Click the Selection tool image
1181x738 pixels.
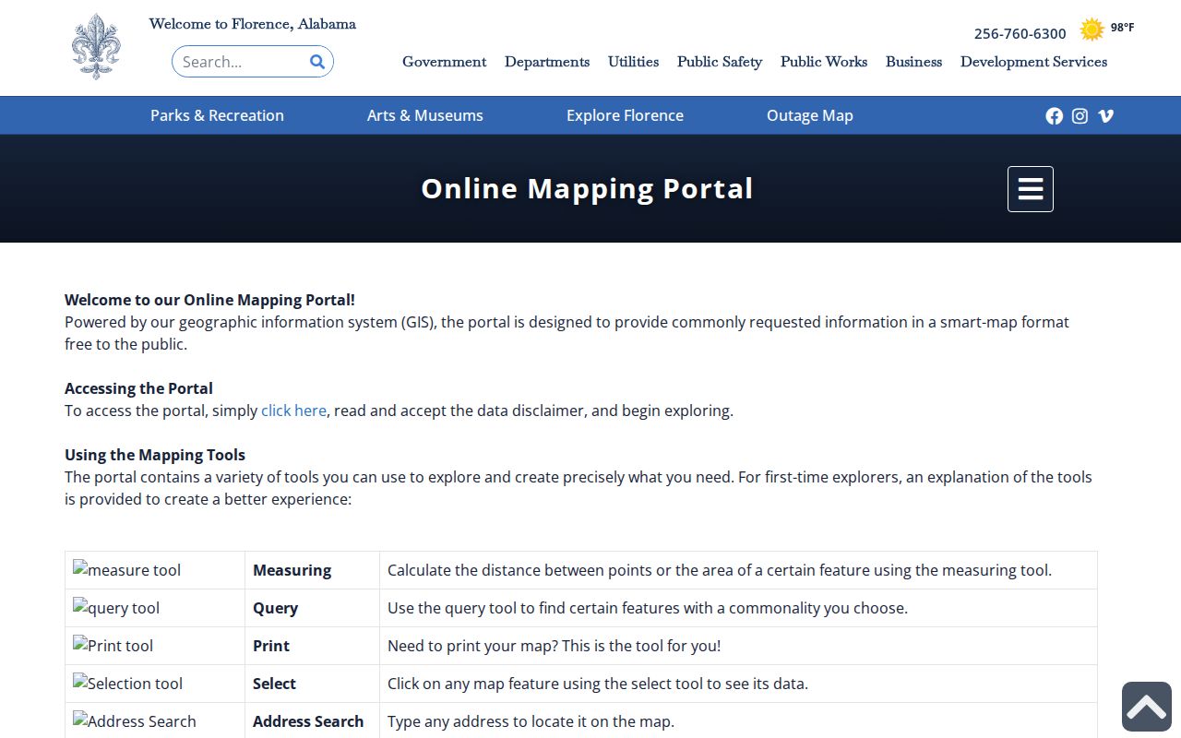128,684
